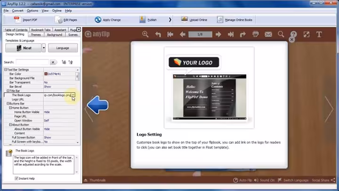This screenshot has height=191, width=339.
Task: Open Manage Online Books
Action: [234, 20]
